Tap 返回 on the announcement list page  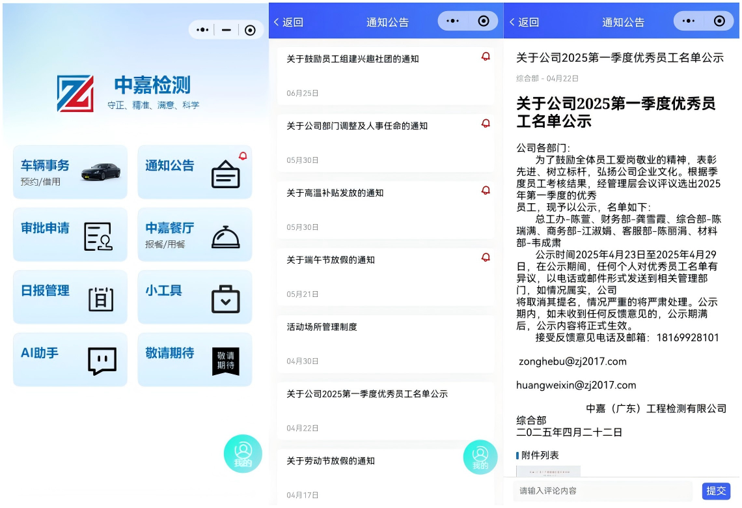[288, 20]
